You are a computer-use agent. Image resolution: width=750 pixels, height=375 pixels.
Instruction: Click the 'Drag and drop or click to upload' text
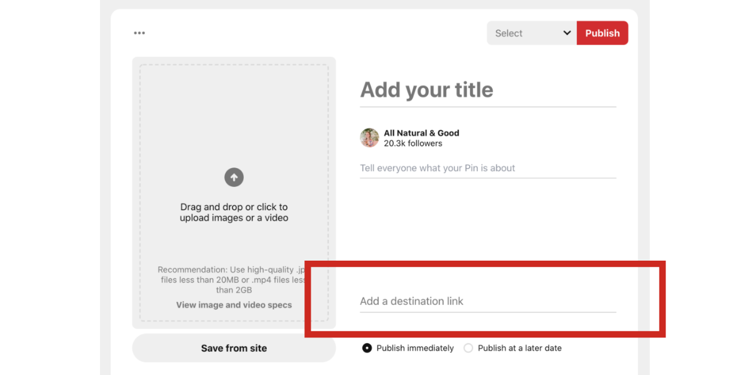click(x=234, y=212)
